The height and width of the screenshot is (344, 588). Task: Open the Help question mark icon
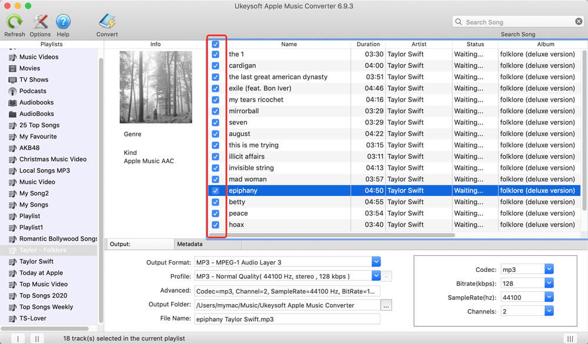click(x=63, y=22)
